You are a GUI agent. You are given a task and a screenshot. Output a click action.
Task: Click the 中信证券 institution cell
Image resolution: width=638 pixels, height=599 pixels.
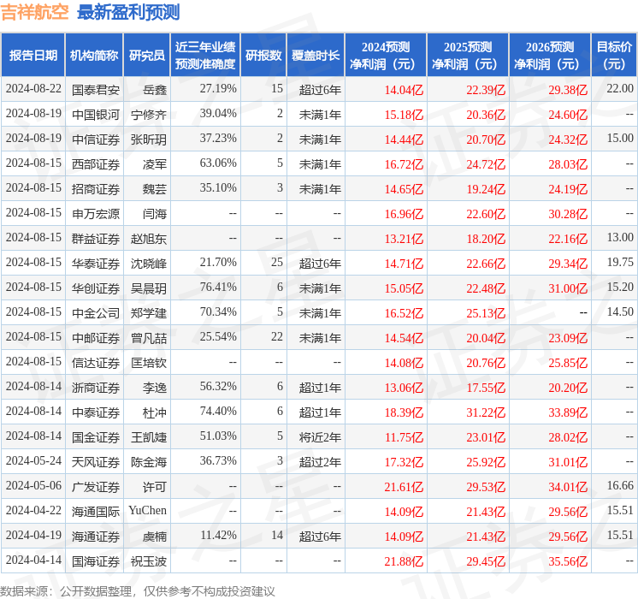coord(96,139)
